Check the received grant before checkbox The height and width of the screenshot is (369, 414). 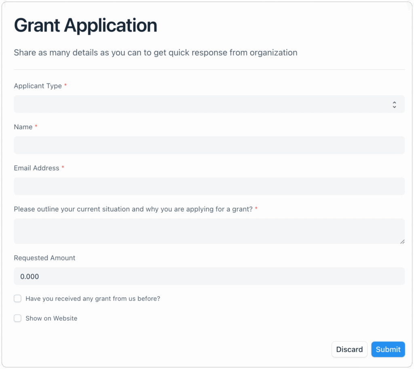pos(18,299)
